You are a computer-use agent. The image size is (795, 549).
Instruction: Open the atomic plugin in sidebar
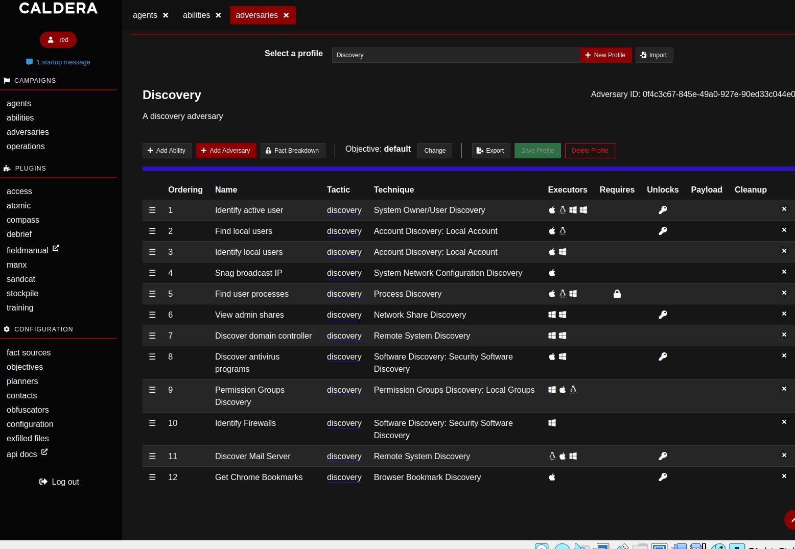point(19,205)
